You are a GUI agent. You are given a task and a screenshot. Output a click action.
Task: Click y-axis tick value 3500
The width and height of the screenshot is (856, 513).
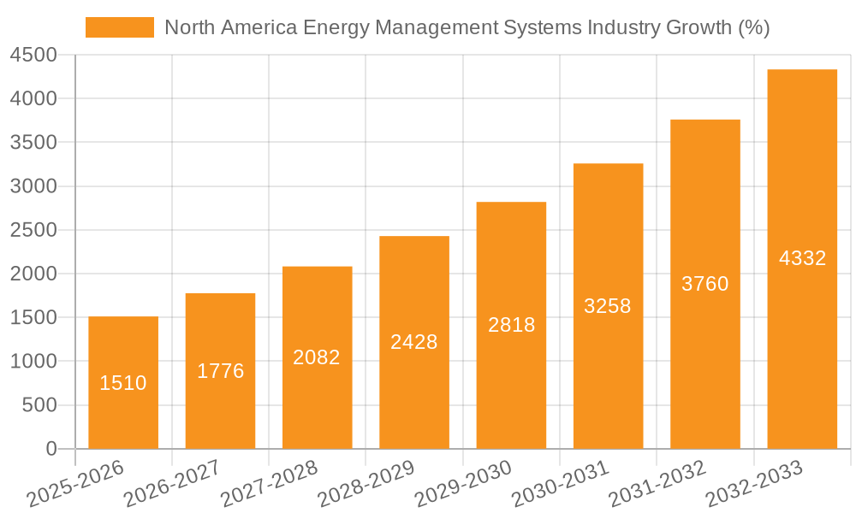tap(33, 142)
